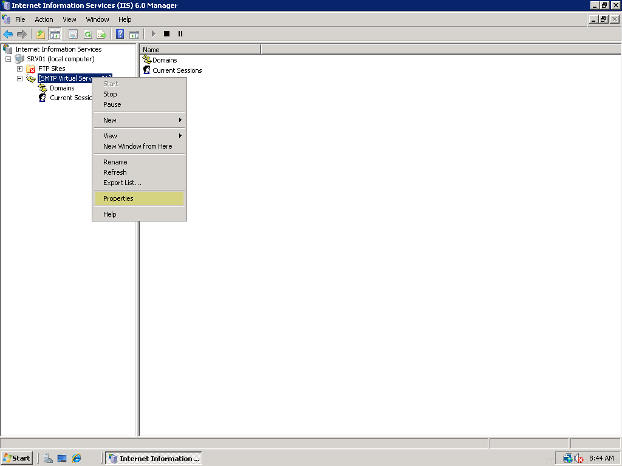Viewport: 622px width, 466px height.
Task: Click the Start Item play triangle in toolbar
Action: pyautogui.click(x=154, y=34)
